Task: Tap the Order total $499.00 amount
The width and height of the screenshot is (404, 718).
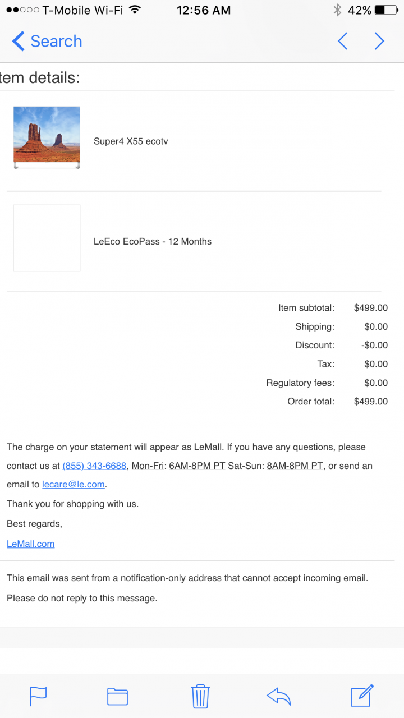Action: tap(370, 401)
